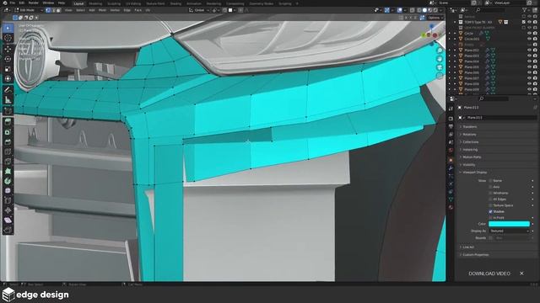
Task: Disable Plane.007 in renders via camera icon
Action: click(x=535, y=78)
